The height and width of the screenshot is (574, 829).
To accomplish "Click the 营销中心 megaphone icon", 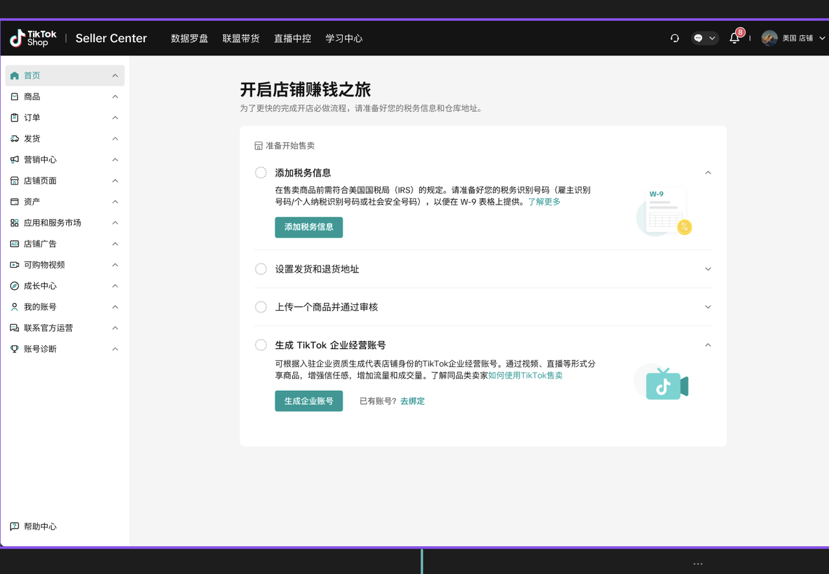I will pyautogui.click(x=14, y=160).
